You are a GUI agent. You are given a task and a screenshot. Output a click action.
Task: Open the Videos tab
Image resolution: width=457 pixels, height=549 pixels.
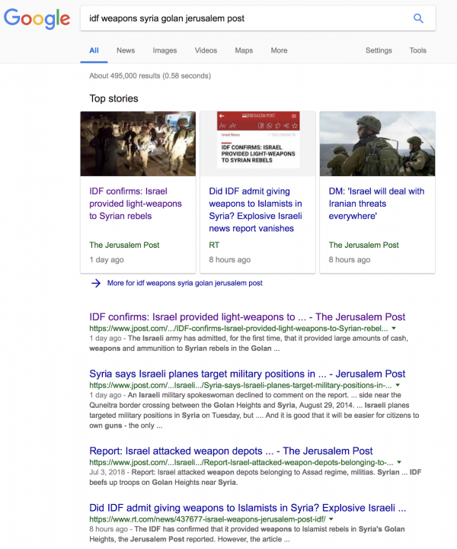click(x=206, y=50)
